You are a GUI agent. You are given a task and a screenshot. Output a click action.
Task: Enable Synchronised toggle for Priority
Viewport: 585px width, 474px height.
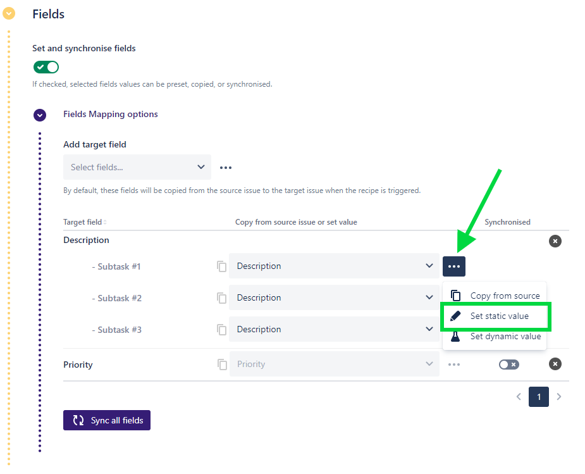tap(508, 365)
